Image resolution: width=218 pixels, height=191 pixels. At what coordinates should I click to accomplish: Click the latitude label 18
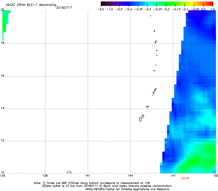2,43
